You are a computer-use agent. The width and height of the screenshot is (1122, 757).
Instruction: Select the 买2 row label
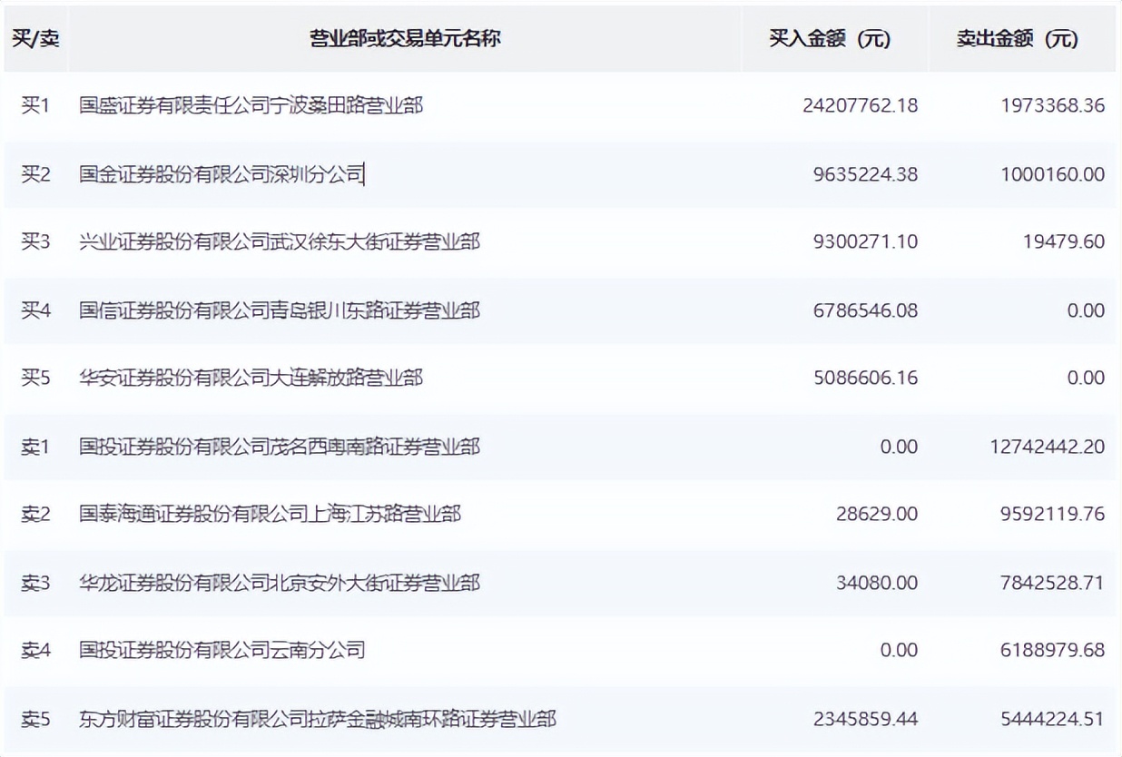35,173
